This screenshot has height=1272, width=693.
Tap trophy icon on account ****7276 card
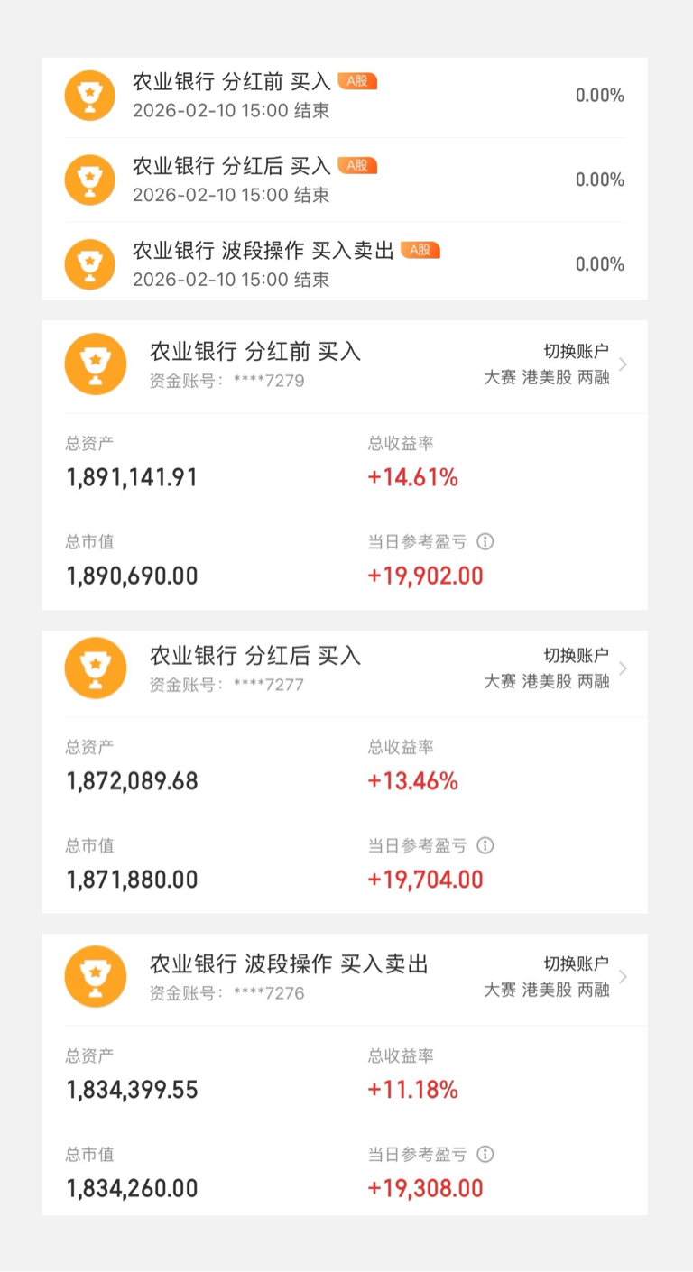point(96,977)
